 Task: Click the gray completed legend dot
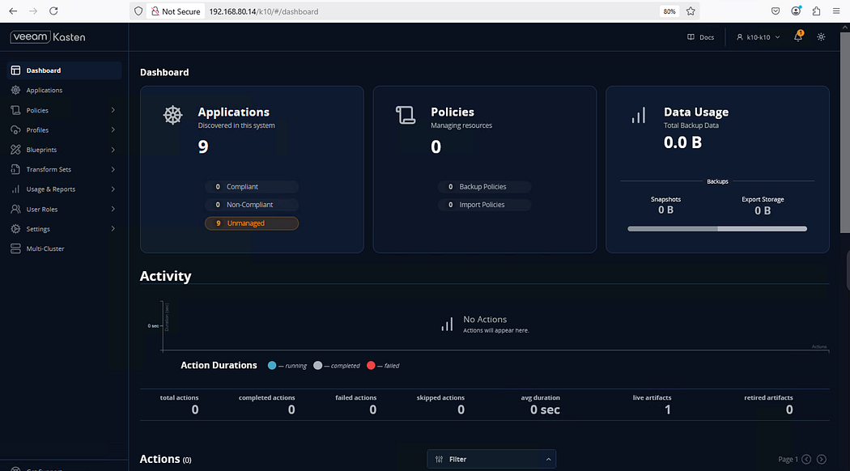pyautogui.click(x=317, y=365)
